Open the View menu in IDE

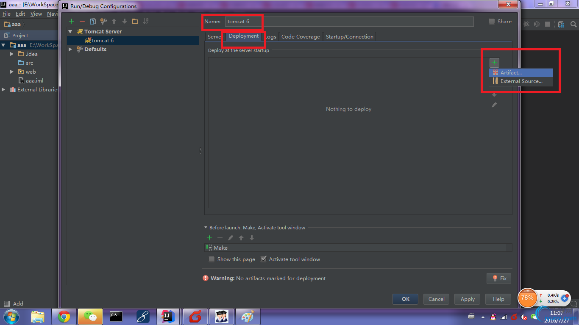(x=36, y=14)
